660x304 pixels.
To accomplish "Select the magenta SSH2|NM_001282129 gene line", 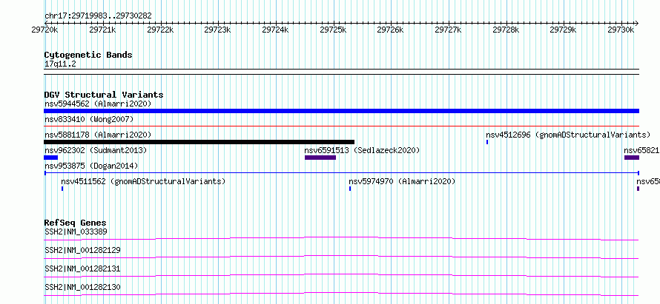I will click(x=341, y=257).
